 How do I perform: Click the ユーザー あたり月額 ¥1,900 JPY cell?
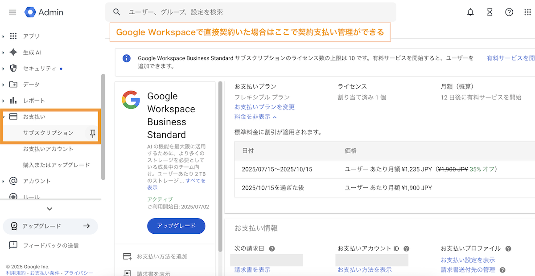(388, 187)
